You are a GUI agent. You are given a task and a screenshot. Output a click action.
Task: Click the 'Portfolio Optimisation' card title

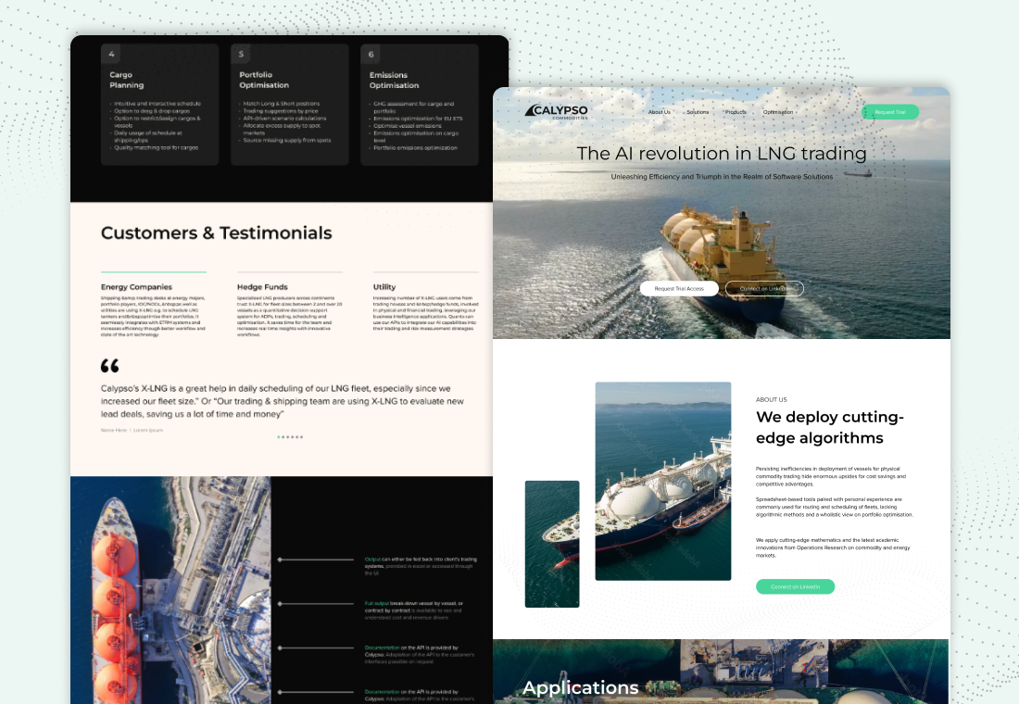[264, 80]
